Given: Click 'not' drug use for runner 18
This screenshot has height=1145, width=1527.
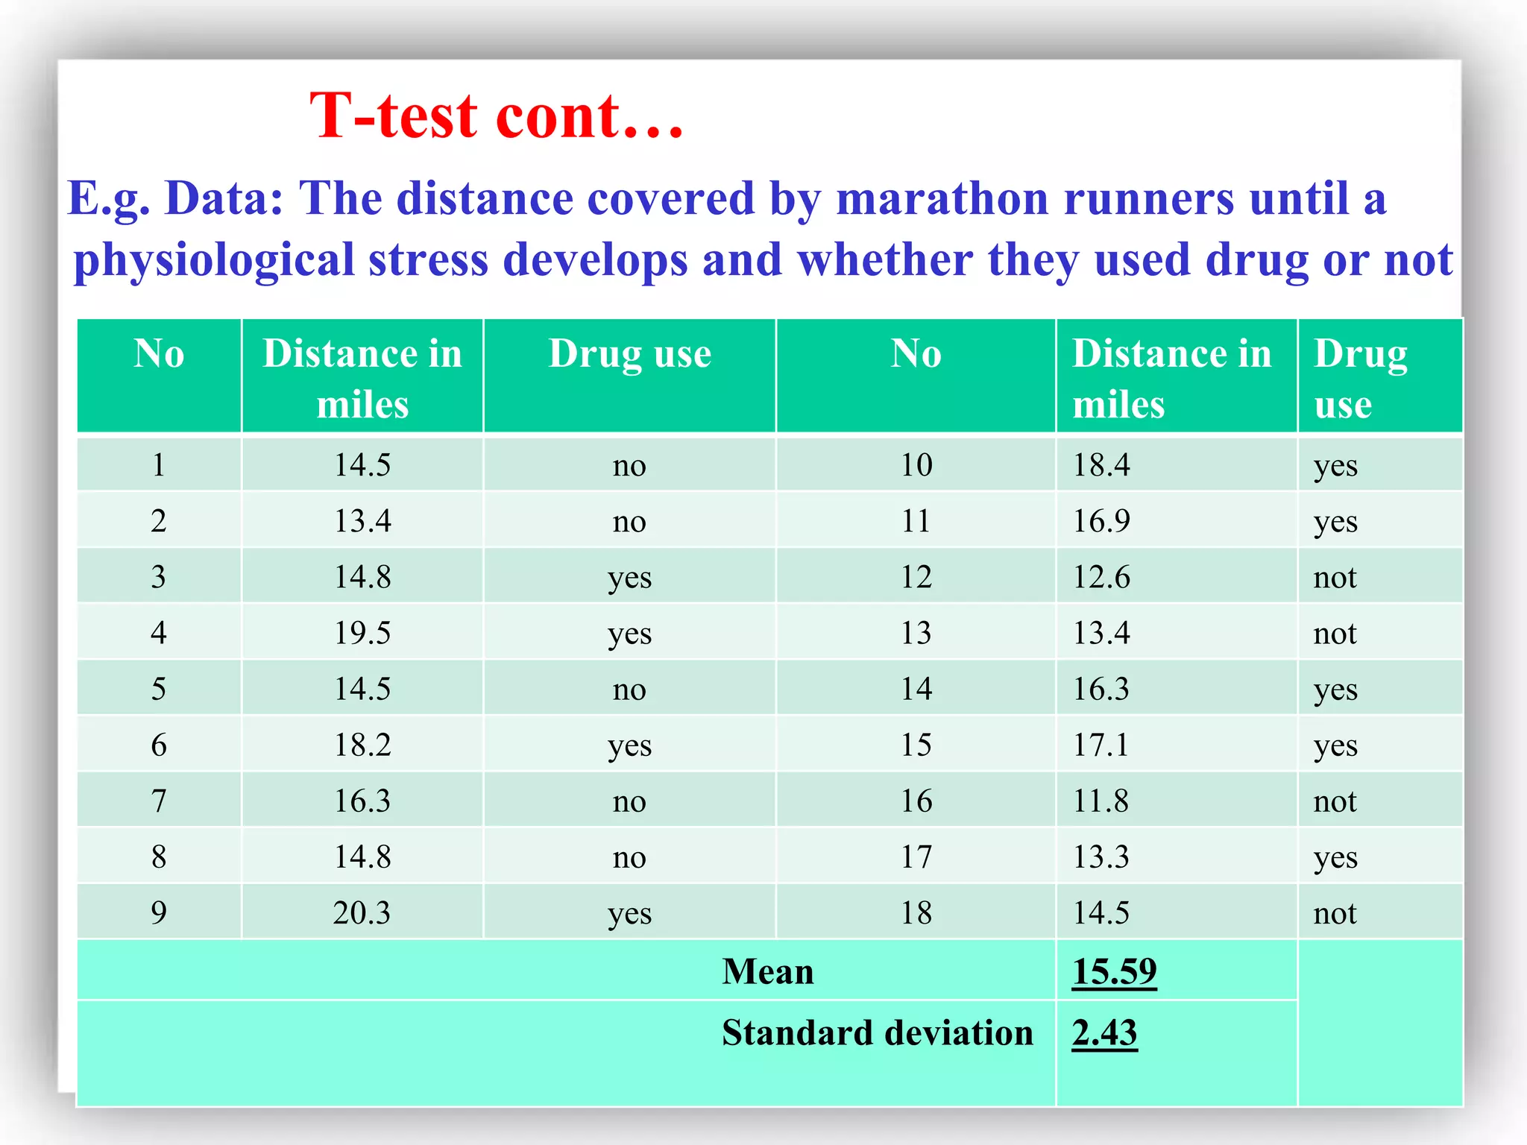Looking at the screenshot, I should [1335, 914].
